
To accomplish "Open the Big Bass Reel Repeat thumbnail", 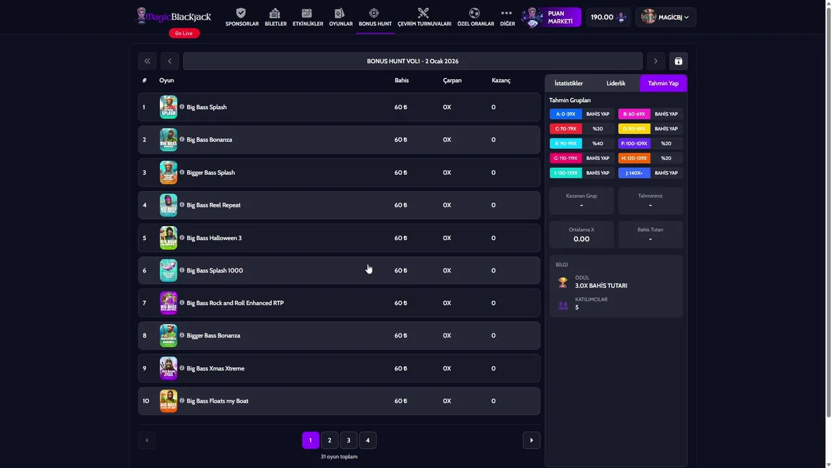I will [x=168, y=205].
